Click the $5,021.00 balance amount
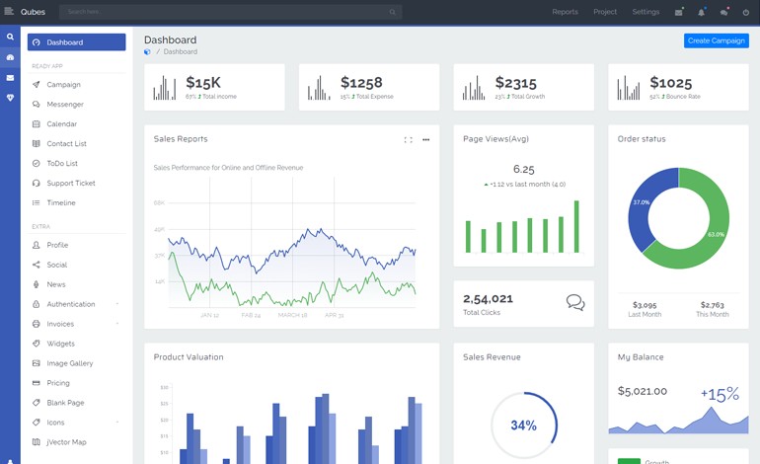 click(x=643, y=391)
